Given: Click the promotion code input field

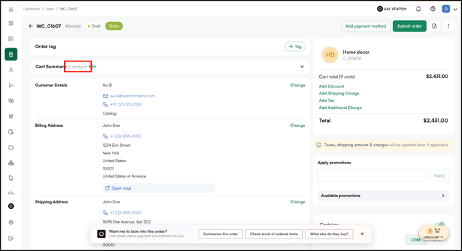Looking at the screenshot, I should [372, 176].
